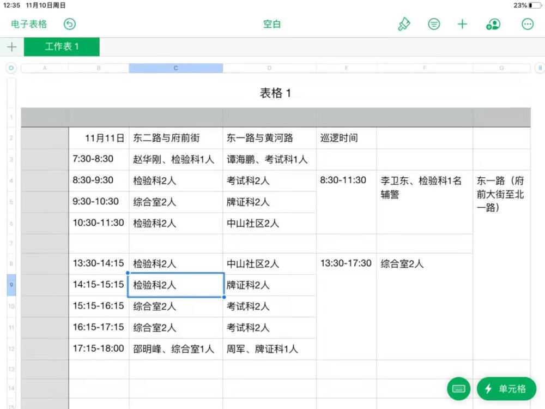545x409 pixels.
Task: Tap the table select circle handle
Action: pos(11,68)
